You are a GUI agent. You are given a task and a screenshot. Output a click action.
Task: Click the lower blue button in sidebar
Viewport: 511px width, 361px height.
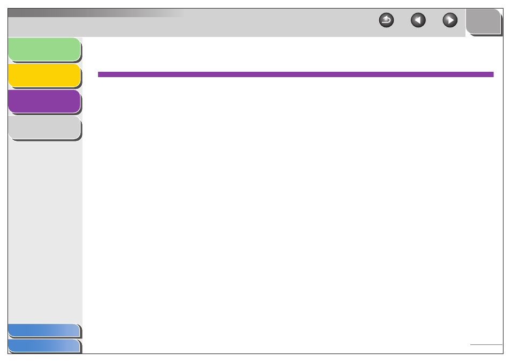pos(44,345)
